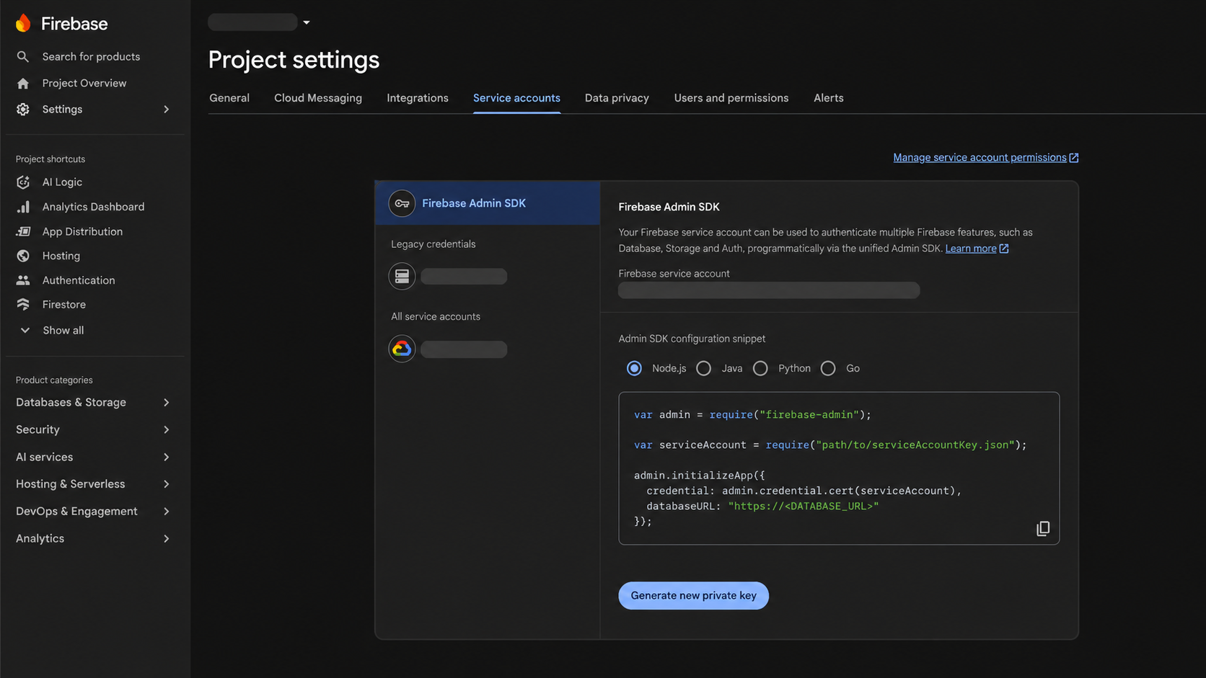The height and width of the screenshot is (678, 1206).
Task: Click the database icon under Legacy credentials
Action: 402,276
